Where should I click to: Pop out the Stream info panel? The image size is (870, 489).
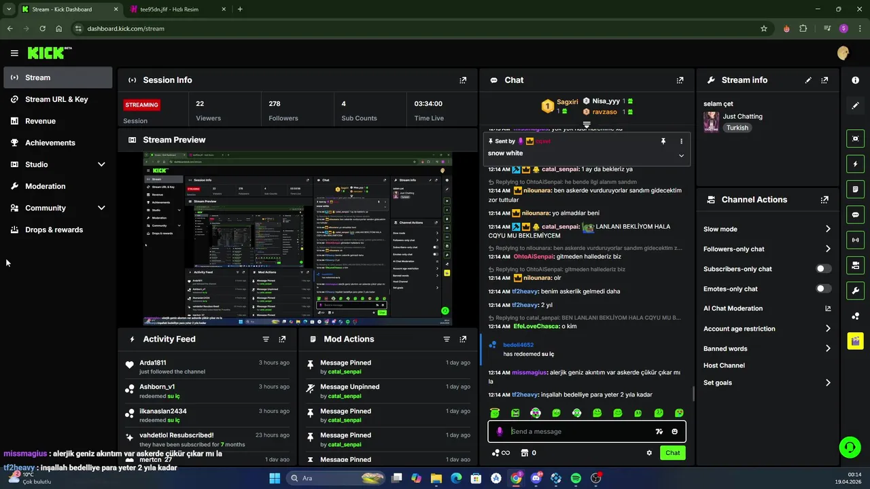(824, 80)
